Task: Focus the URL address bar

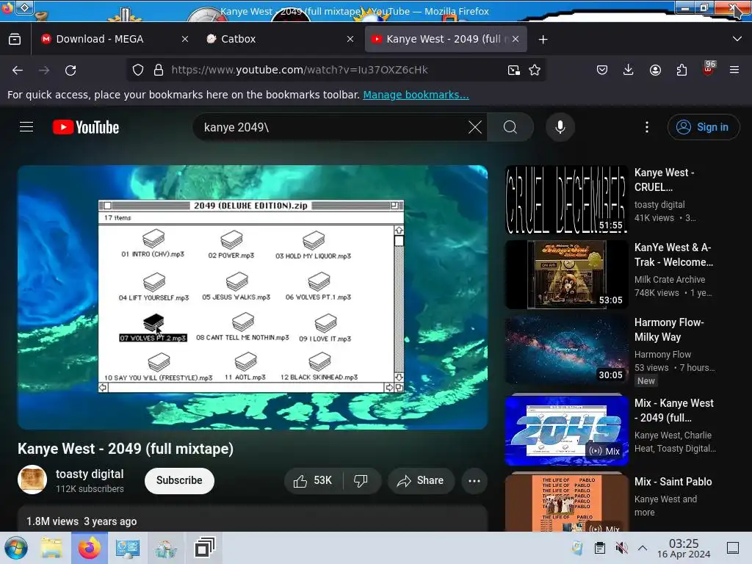Action: tap(336, 70)
